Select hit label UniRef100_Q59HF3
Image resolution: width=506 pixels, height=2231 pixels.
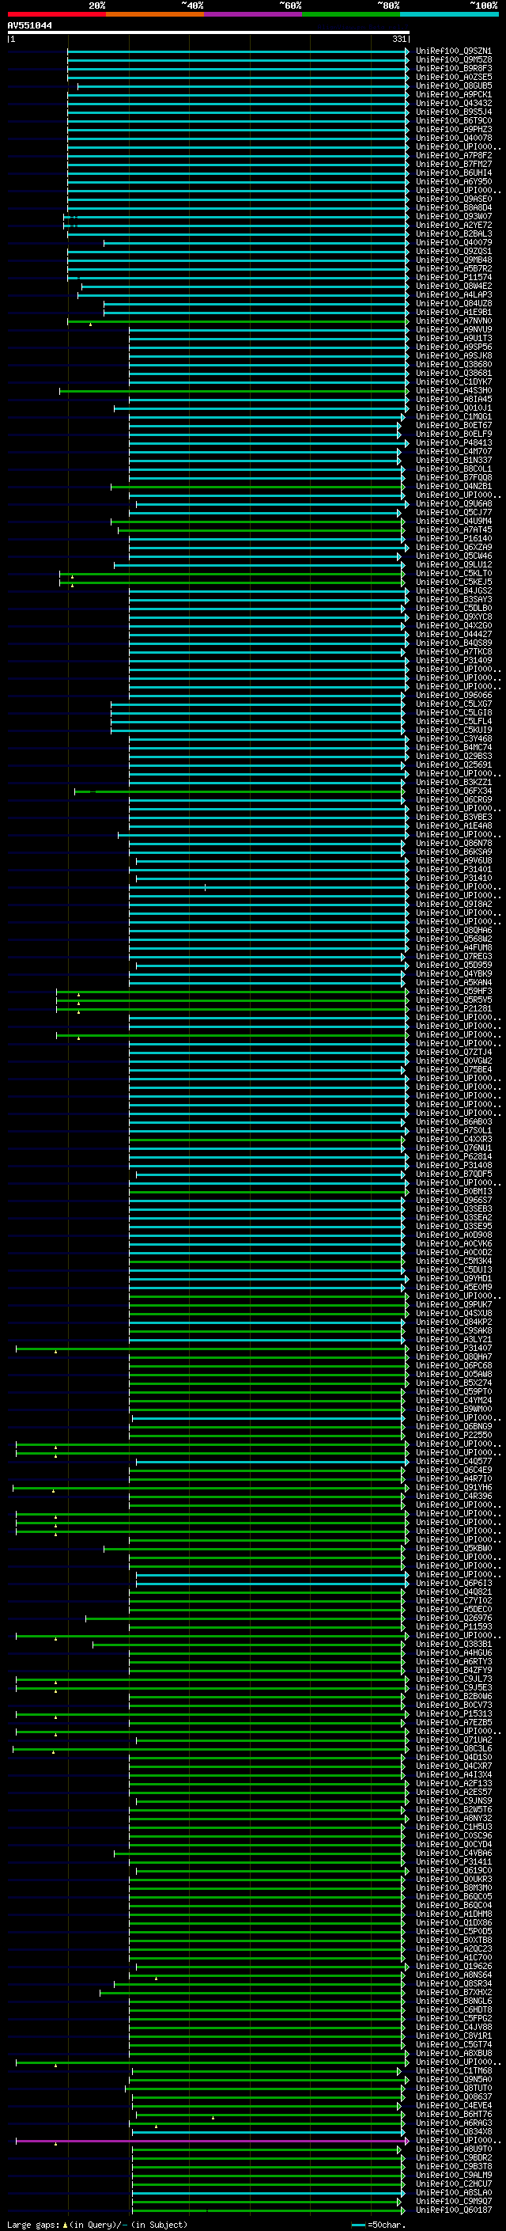(x=453, y=991)
